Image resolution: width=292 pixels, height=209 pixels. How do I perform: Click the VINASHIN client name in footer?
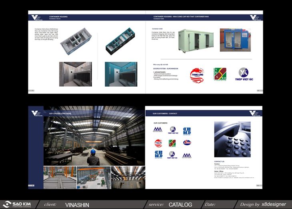point(77,205)
